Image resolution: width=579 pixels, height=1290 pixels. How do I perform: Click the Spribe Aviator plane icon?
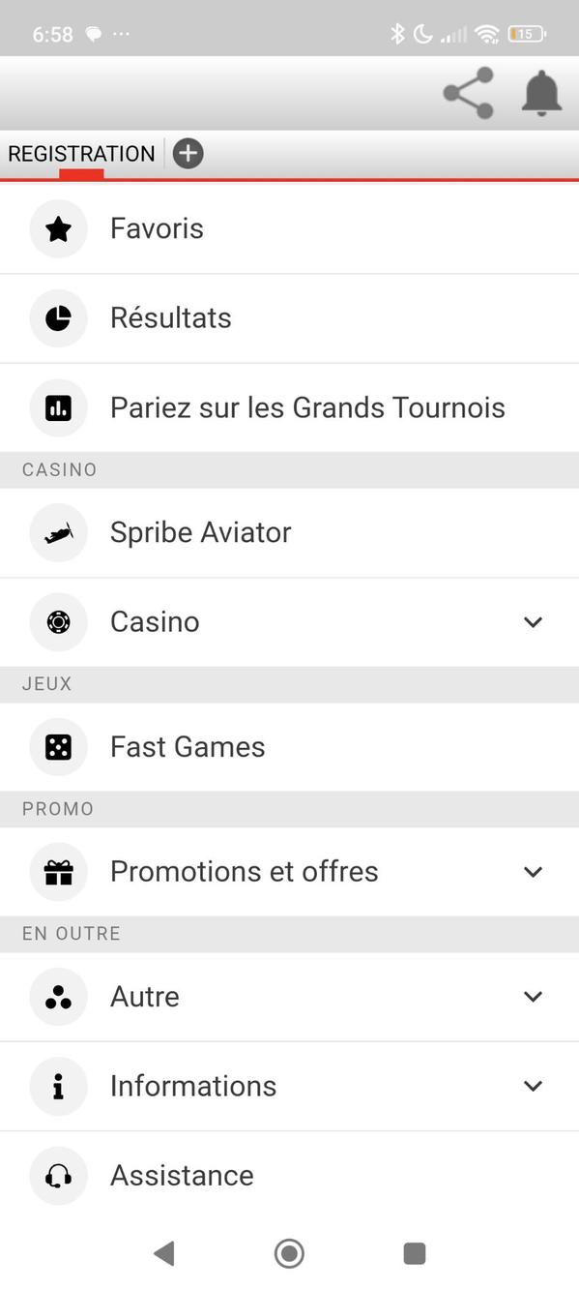pyautogui.click(x=58, y=532)
